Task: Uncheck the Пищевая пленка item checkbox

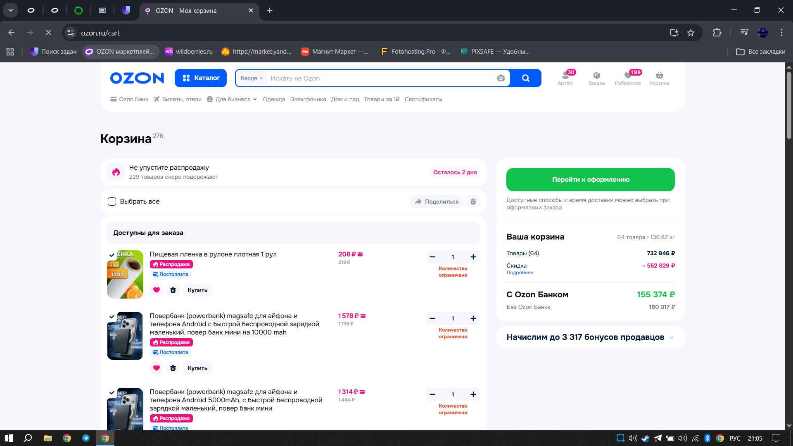Action: (112, 255)
